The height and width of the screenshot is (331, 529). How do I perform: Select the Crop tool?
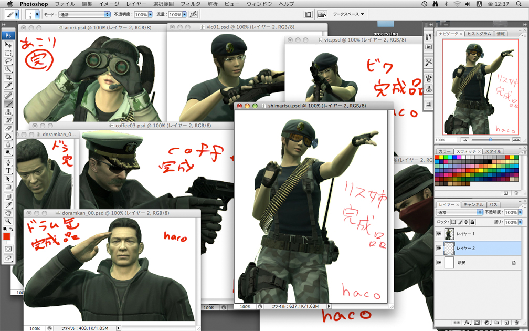(8, 77)
